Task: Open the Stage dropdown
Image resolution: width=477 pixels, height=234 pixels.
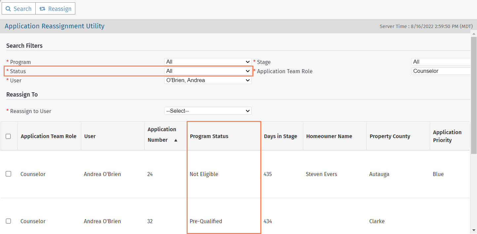Action: click(x=440, y=62)
